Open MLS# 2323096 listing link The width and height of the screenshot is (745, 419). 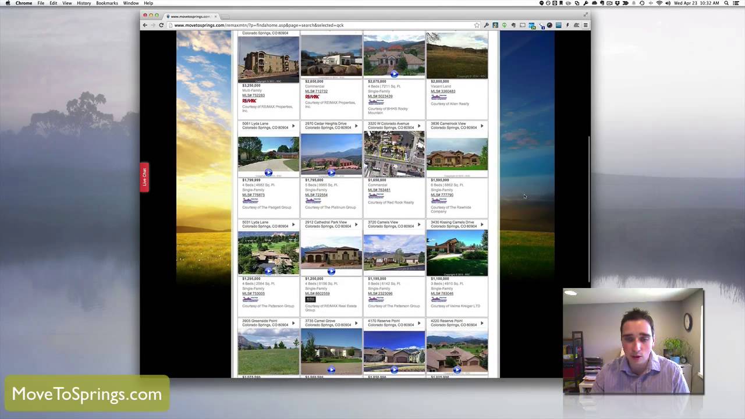click(380, 293)
